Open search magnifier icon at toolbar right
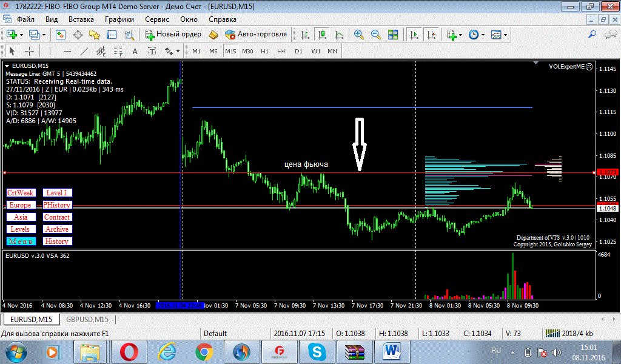The image size is (621, 364). (x=592, y=35)
